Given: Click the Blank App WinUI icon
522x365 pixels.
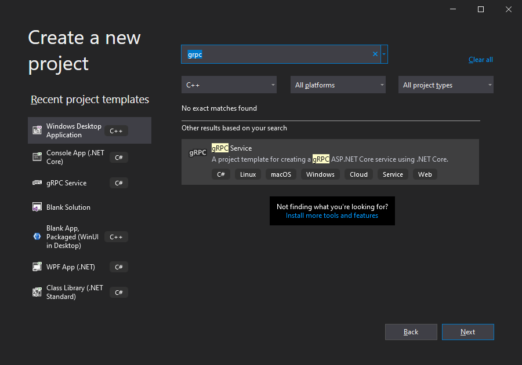Looking at the screenshot, I should (37, 236).
